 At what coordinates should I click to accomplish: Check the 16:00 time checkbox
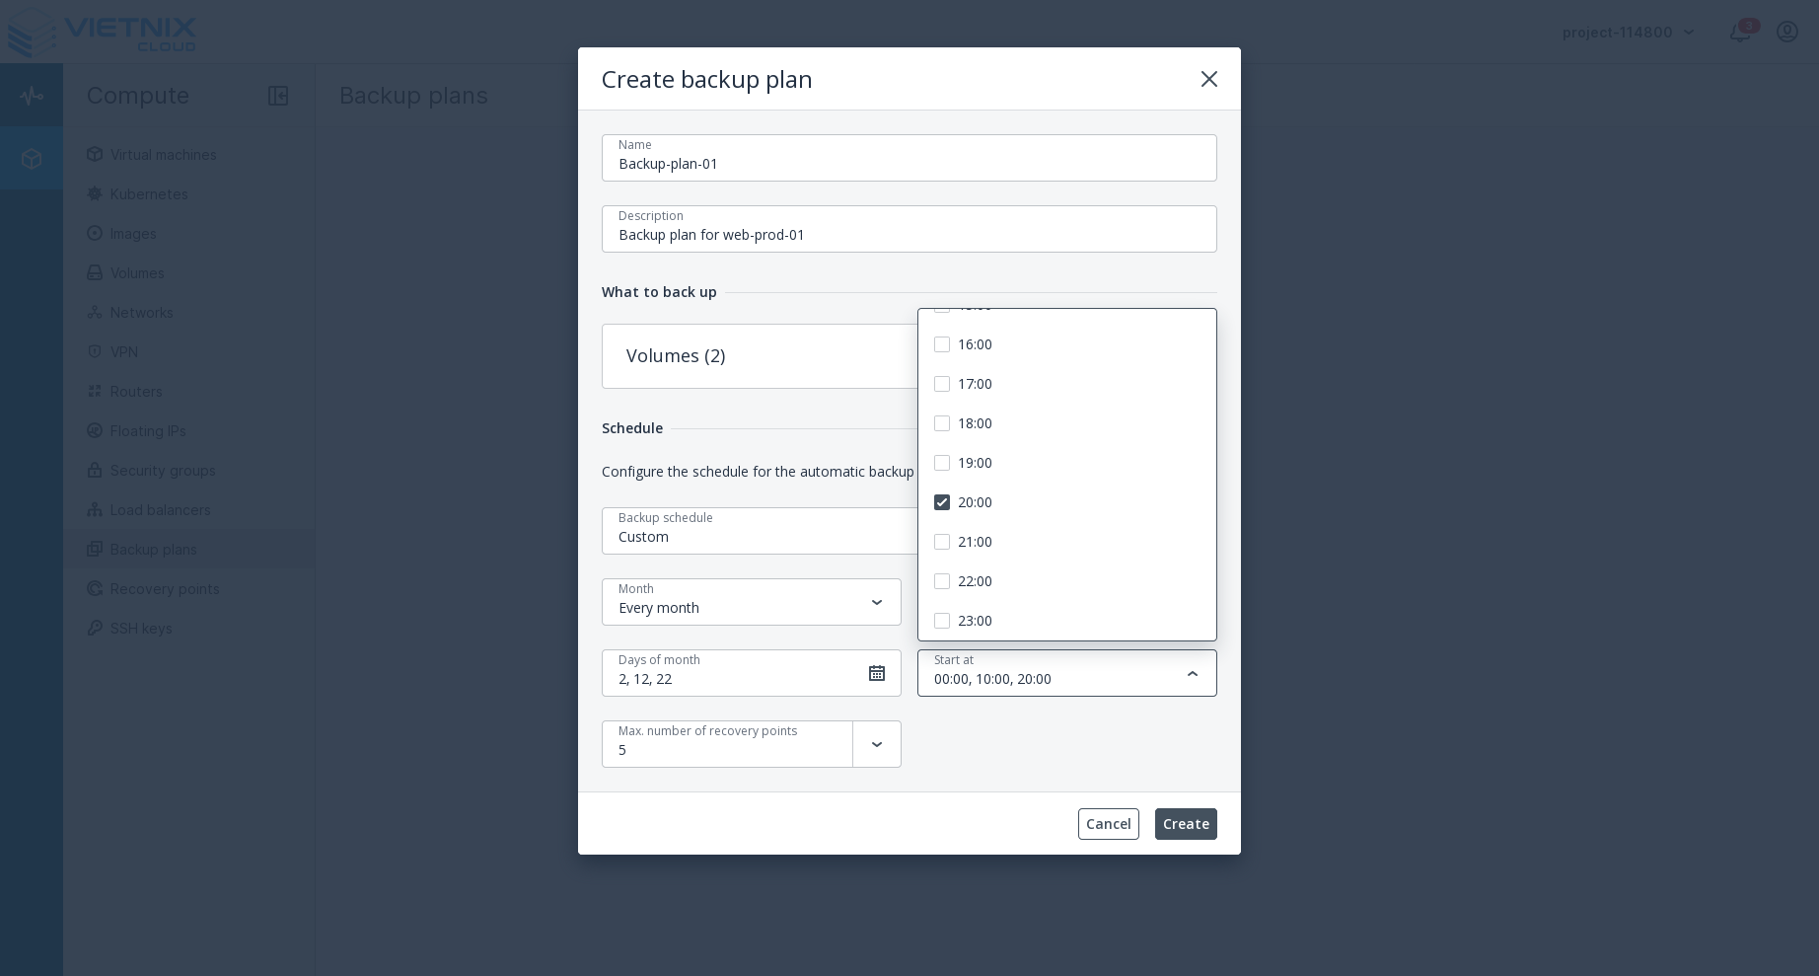942,344
